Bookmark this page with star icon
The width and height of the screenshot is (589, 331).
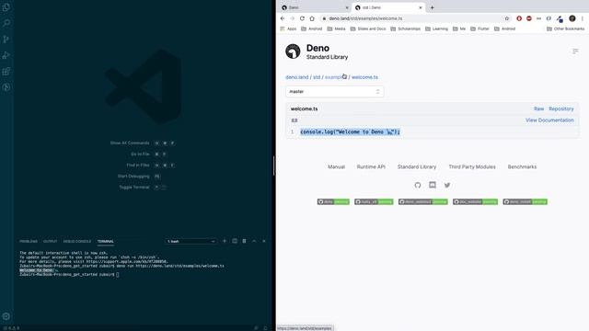click(507, 18)
